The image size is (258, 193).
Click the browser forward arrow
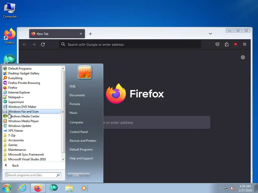34,44
